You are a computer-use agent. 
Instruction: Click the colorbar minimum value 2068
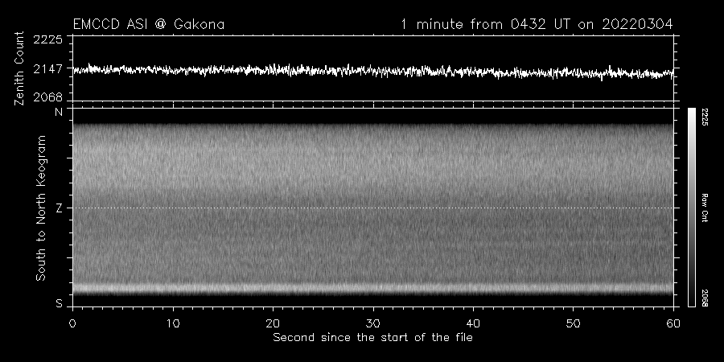705,298
